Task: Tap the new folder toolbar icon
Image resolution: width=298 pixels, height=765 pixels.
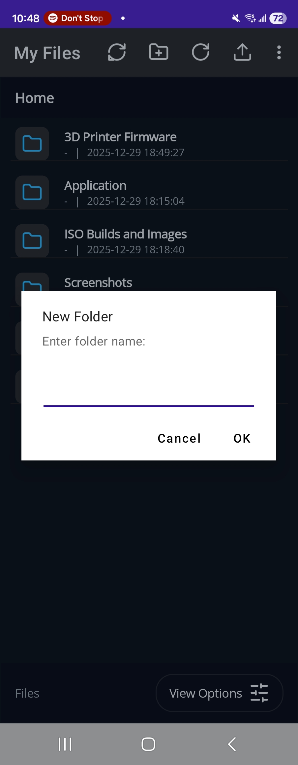Action: point(159,52)
